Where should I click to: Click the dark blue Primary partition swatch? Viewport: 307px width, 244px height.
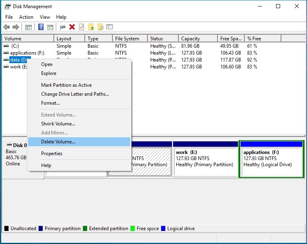(41, 229)
